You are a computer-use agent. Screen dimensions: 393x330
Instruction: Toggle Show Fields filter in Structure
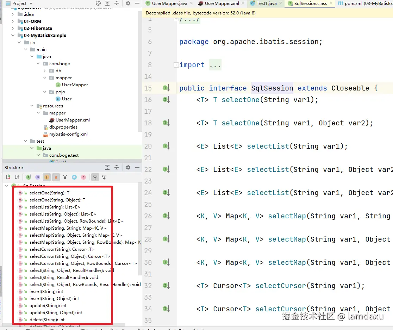(46, 177)
